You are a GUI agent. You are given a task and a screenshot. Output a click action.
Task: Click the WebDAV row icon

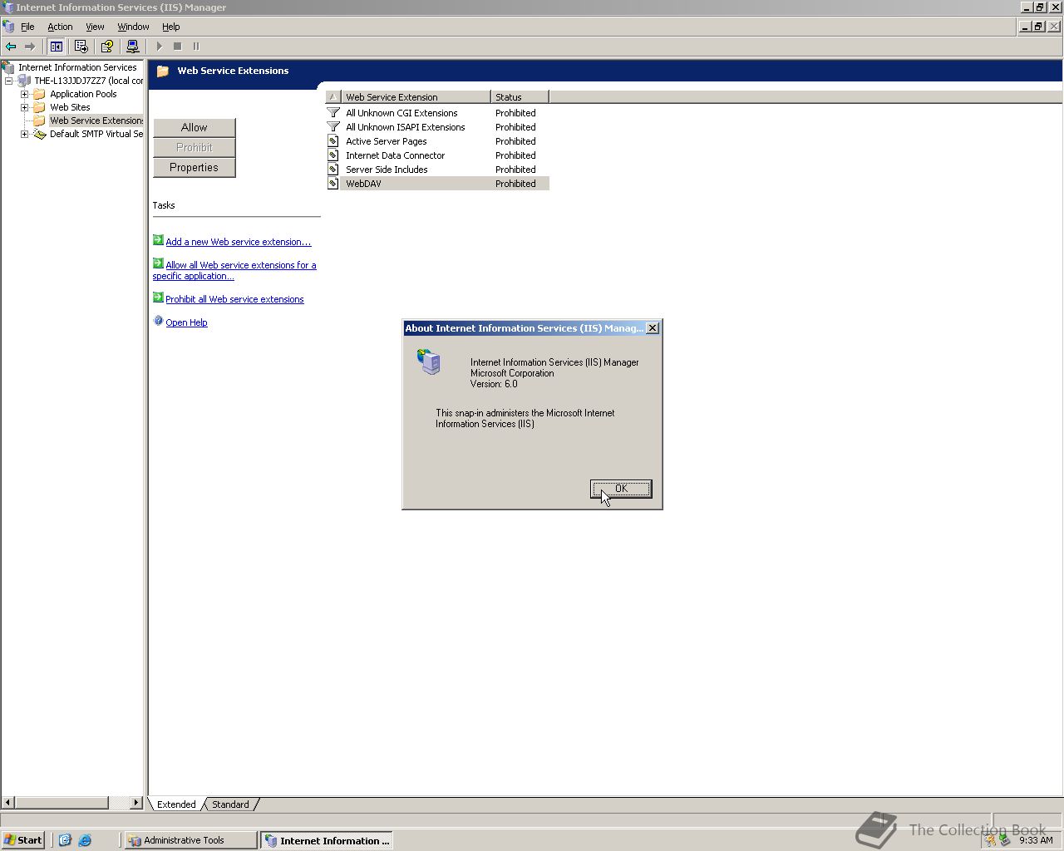333,184
